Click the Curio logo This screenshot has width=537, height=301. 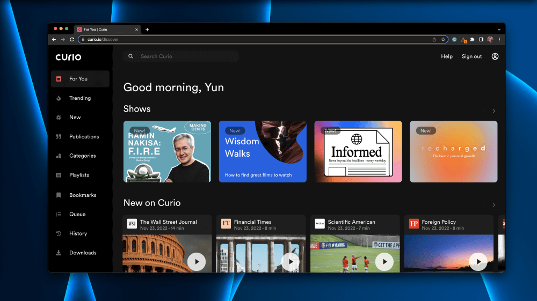(x=69, y=57)
